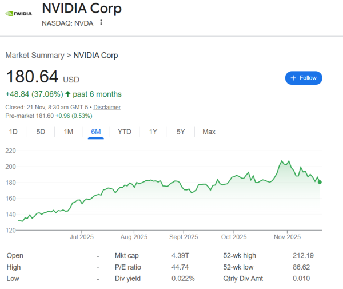
Task: Click the Follow button
Action: click(x=304, y=78)
